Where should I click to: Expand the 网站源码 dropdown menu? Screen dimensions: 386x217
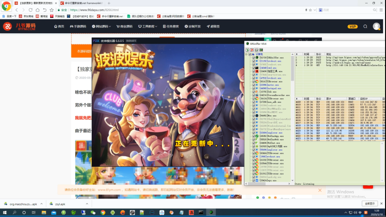(101, 27)
